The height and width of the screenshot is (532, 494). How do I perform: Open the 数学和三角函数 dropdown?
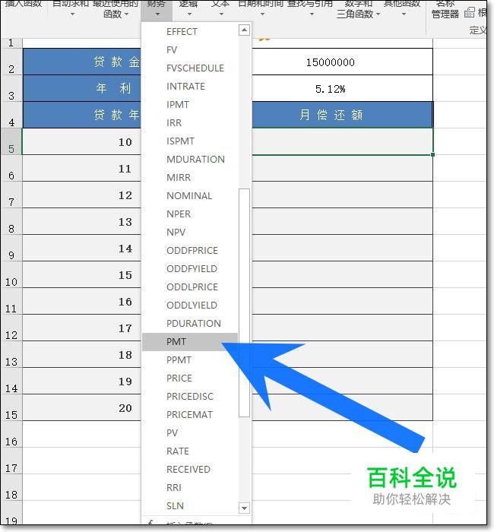coord(358,9)
